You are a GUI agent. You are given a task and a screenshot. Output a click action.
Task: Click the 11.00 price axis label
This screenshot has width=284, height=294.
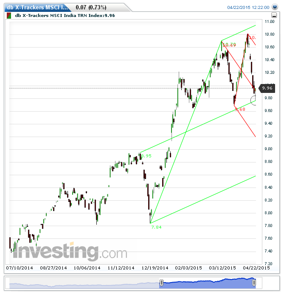(270, 22)
